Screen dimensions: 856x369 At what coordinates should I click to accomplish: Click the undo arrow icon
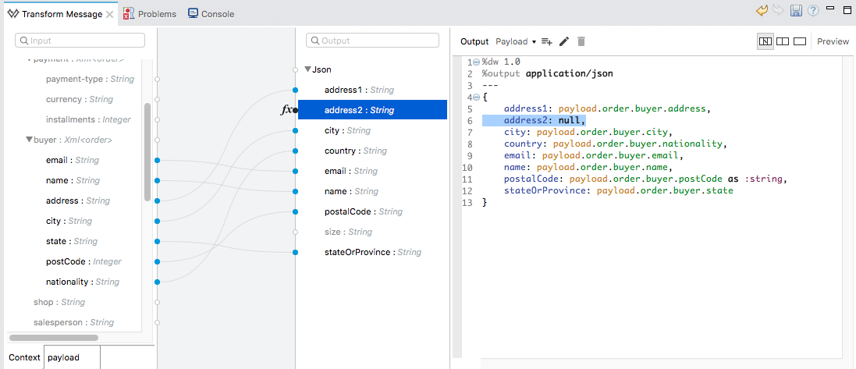pos(762,11)
